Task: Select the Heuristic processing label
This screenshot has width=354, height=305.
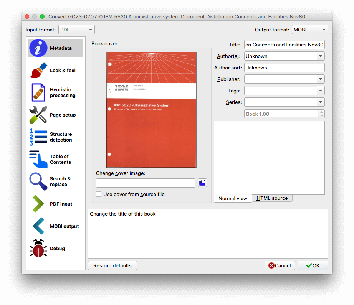Action: click(63, 92)
